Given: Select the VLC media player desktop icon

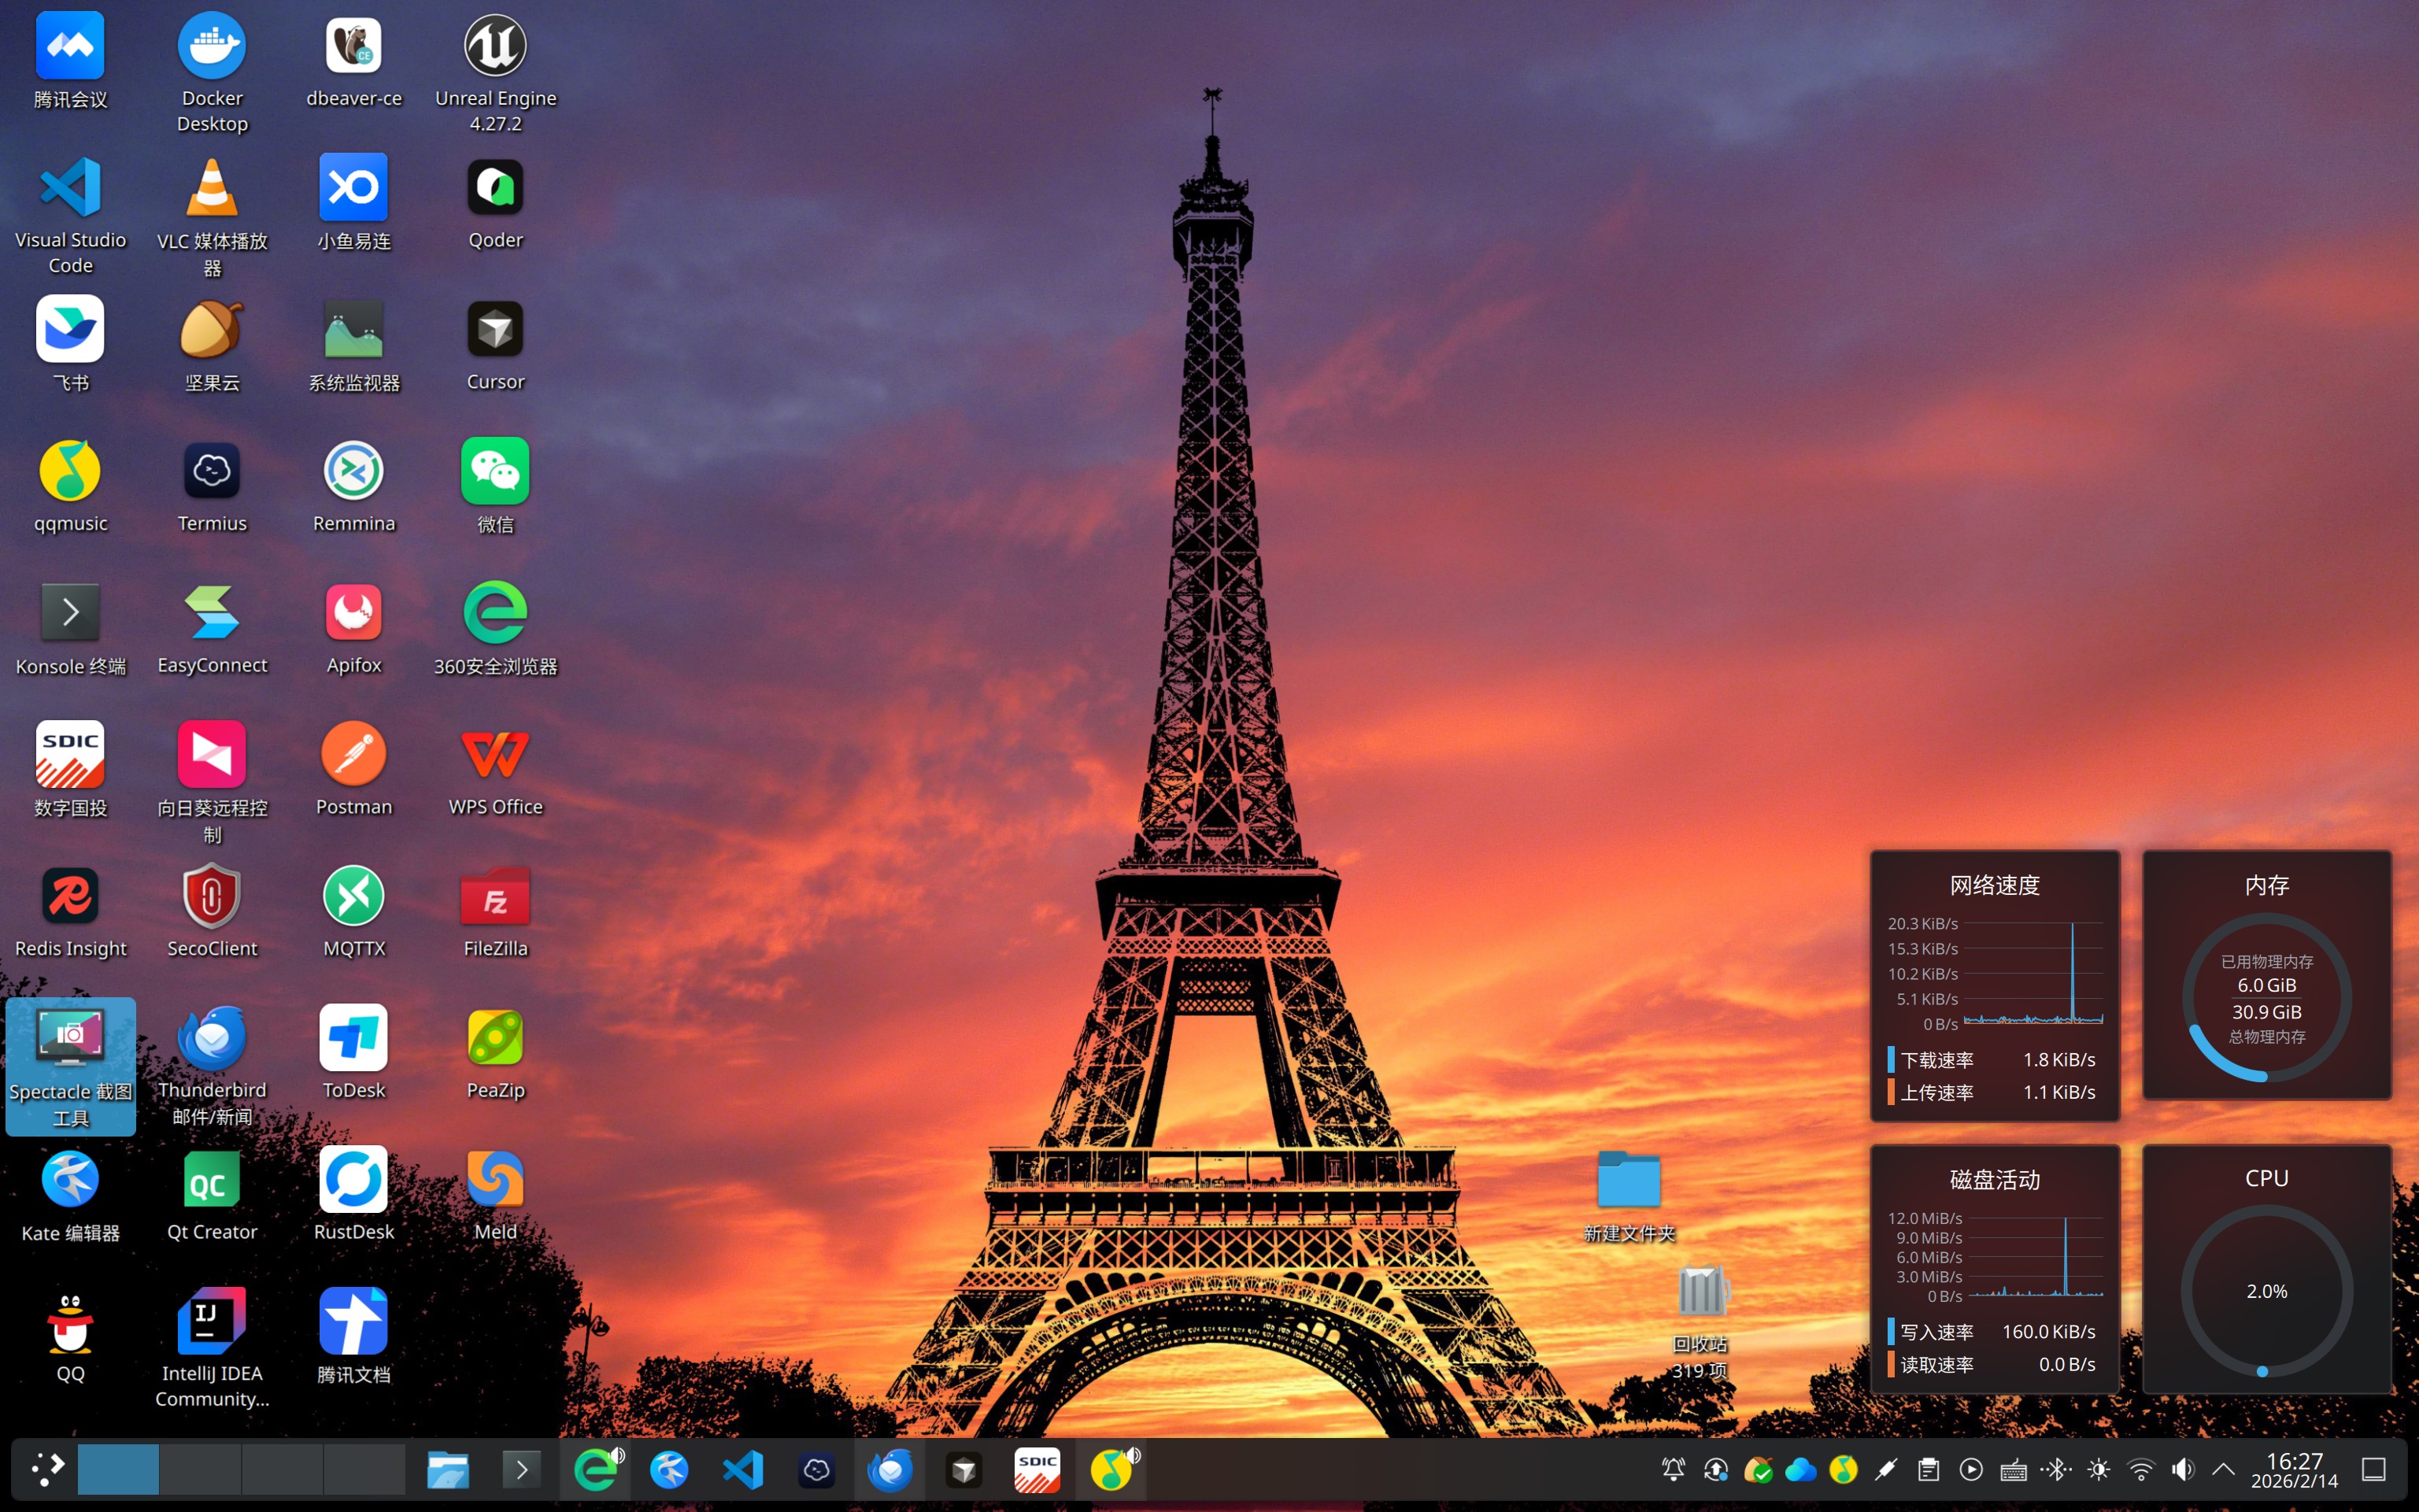Looking at the screenshot, I should click(212, 216).
